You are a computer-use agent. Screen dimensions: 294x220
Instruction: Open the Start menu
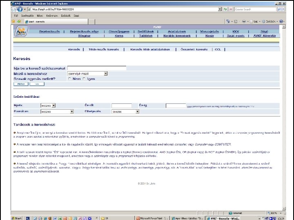pyautogui.click(x=16, y=218)
